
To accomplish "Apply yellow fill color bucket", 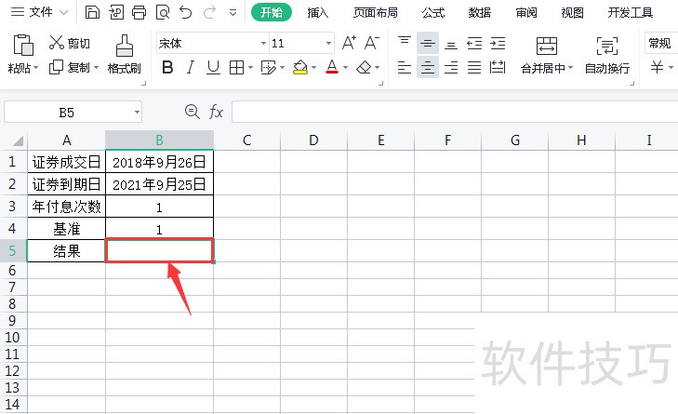I will coord(300,68).
